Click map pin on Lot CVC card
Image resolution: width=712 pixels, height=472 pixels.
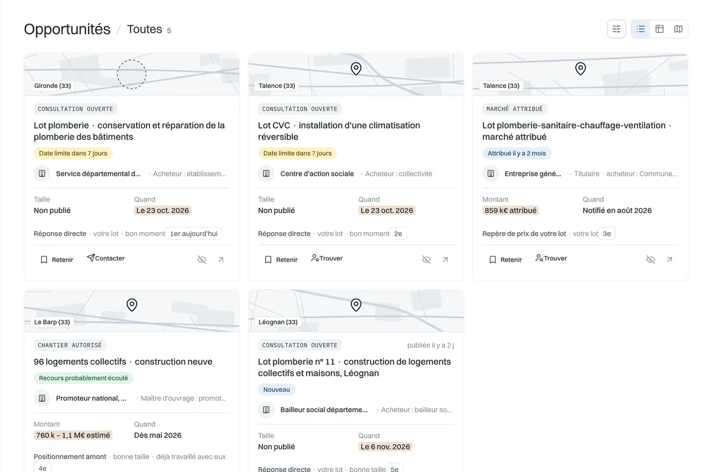pyautogui.click(x=356, y=69)
